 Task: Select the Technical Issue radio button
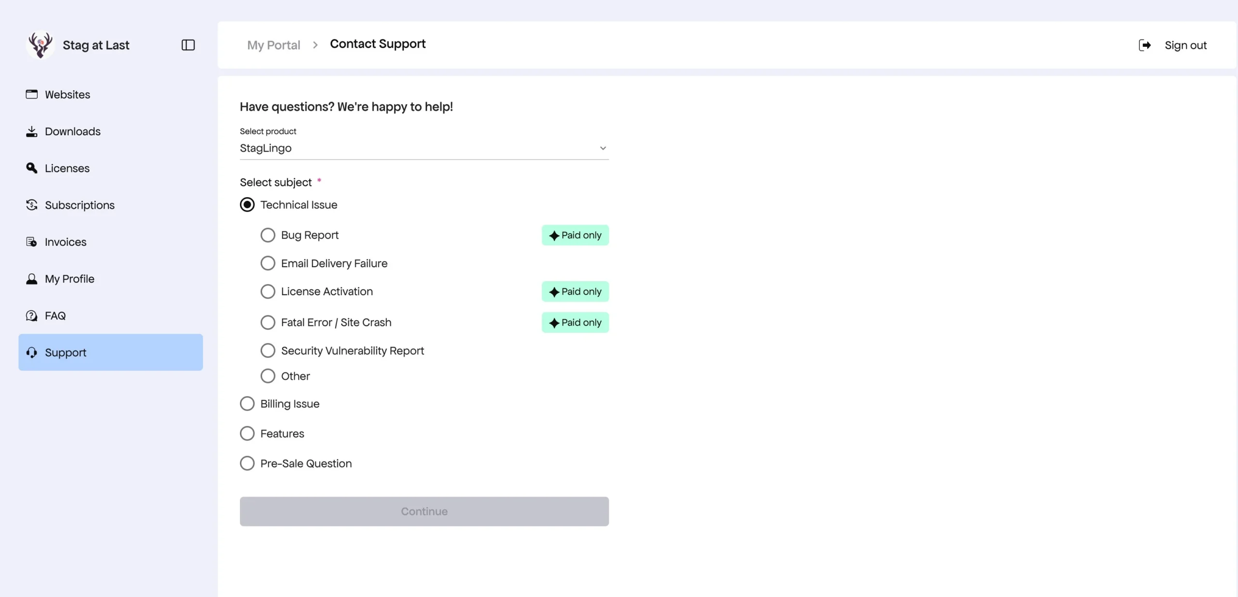[247, 205]
